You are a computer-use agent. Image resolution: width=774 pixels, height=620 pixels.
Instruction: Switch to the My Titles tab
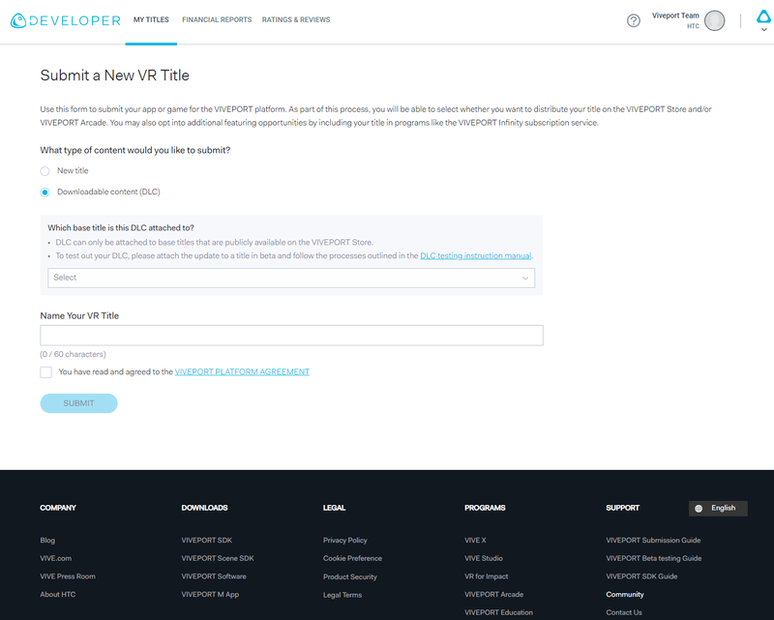(151, 19)
